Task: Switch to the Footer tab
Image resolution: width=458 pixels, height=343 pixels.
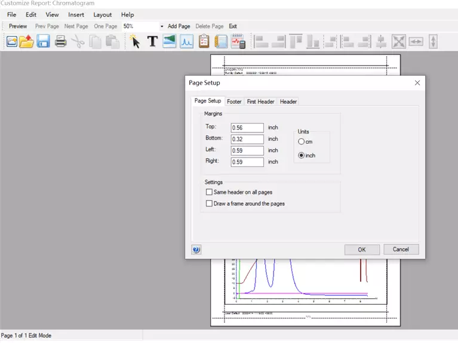Action: (234, 101)
